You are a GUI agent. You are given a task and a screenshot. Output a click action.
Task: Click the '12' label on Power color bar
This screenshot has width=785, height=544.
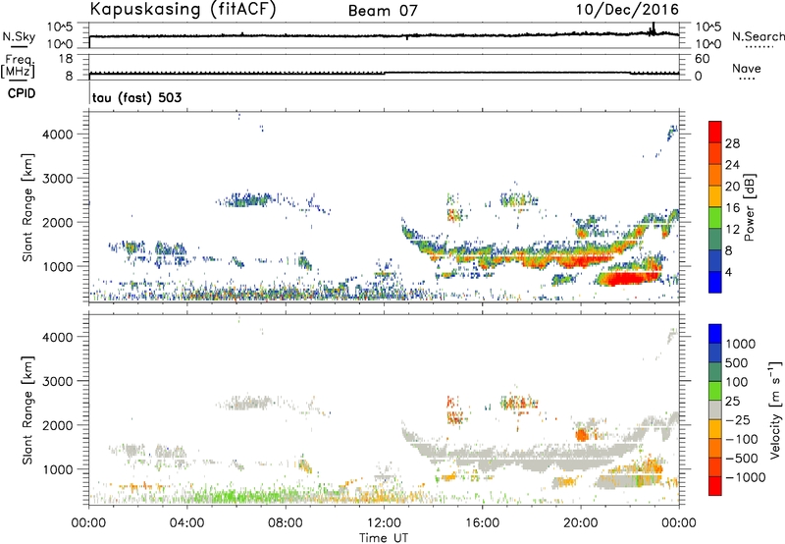pyautogui.click(x=732, y=230)
